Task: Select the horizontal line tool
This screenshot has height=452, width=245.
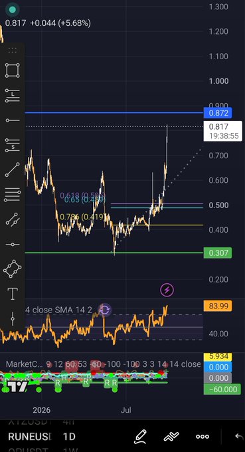Action: click(x=13, y=245)
